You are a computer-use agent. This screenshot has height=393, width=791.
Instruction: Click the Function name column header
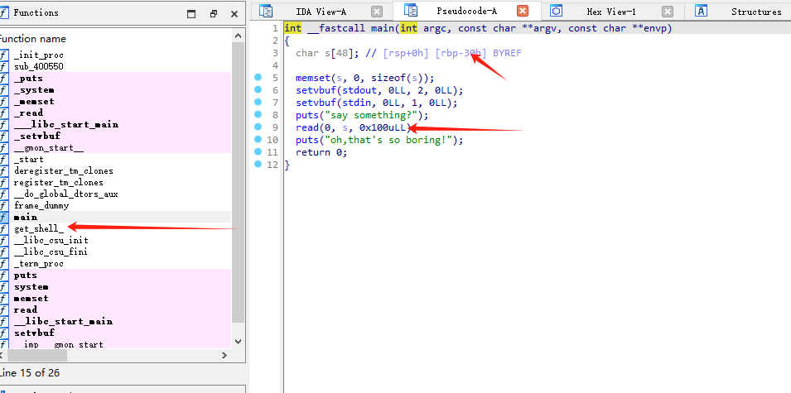(x=33, y=39)
